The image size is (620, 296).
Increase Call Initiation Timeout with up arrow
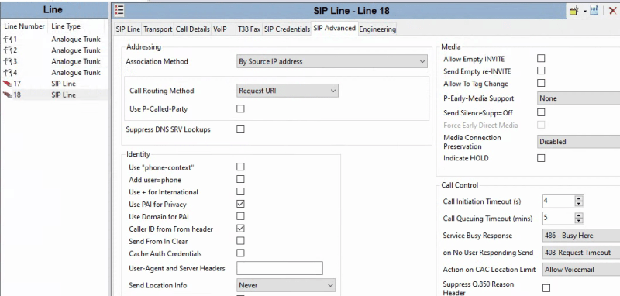tap(579, 198)
